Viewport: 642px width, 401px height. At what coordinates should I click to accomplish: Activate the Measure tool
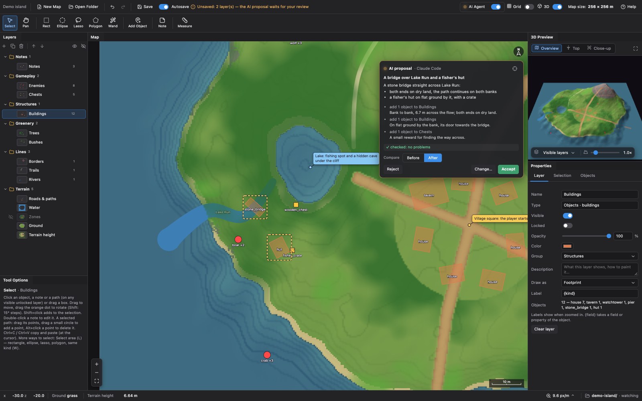[185, 23]
